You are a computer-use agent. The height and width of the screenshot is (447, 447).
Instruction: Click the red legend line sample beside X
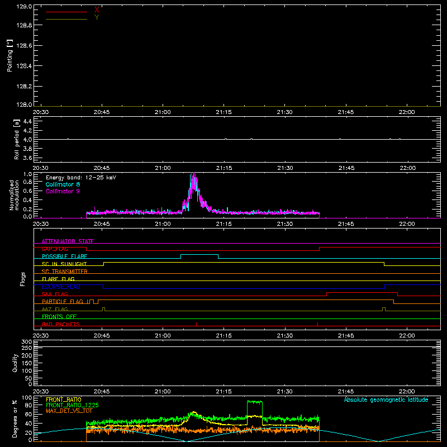click(x=66, y=12)
